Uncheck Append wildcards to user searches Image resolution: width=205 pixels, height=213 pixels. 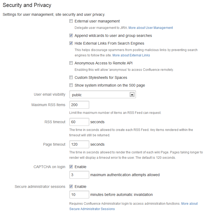(71, 36)
